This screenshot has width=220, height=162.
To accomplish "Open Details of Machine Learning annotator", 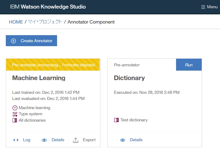I will [58, 140].
